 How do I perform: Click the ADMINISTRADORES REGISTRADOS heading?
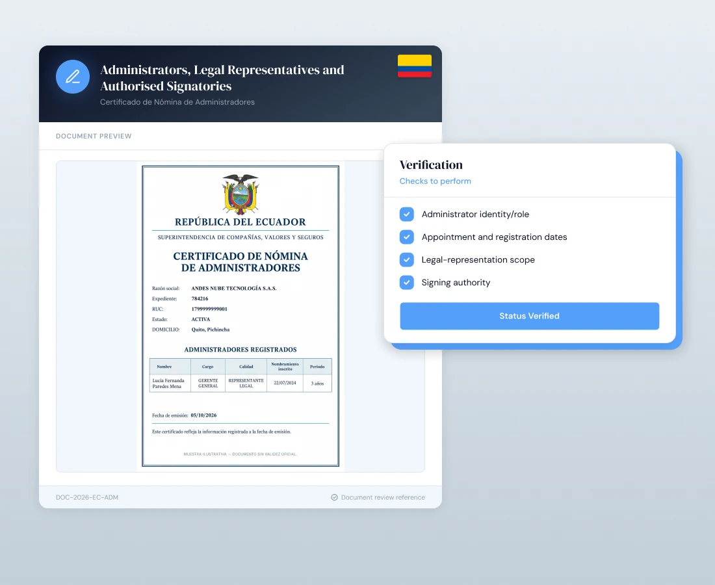click(x=240, y=350)
